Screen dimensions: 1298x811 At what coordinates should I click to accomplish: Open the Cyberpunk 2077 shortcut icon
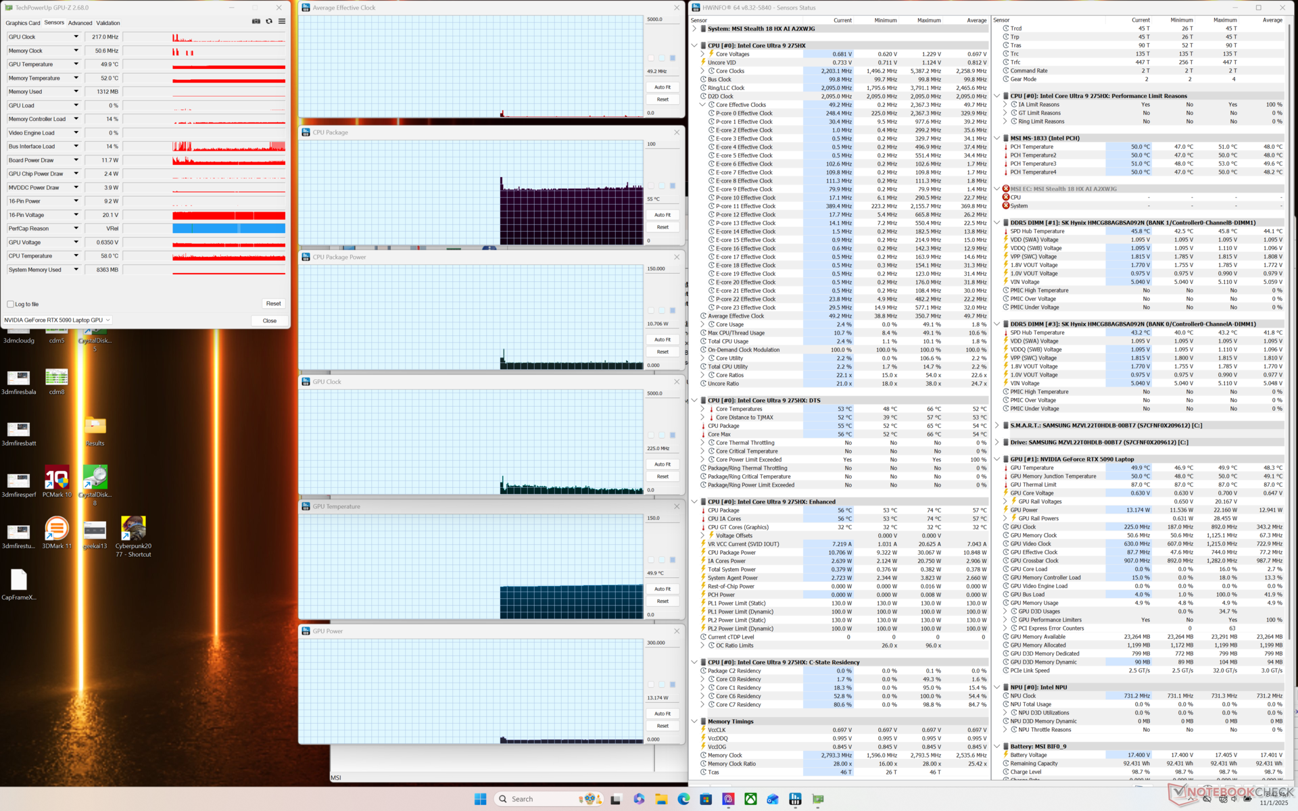pos(133,529)
